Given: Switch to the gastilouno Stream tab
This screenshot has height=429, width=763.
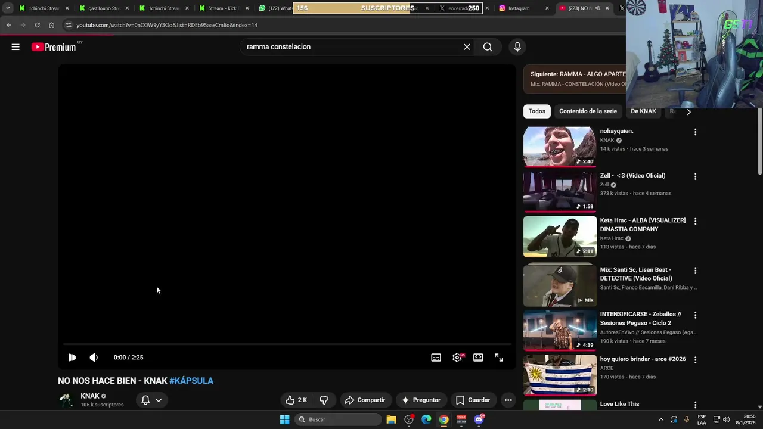Looking at the screenshot, I should coord(104,8).
